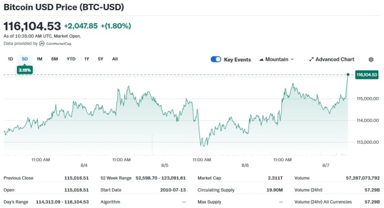Click the 116,104.53 current price chart marker
This screenshot has height=208, width=384.
366,75
